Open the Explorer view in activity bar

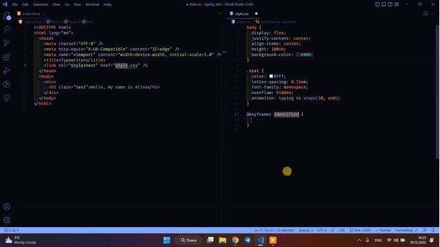pyautogui.click(x=7, y=16)
